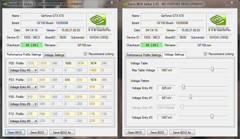The width and height of the screenshot is (240, 139).
Task: Close the left Fermi BIOS Editor window
Action: (112, 3)
